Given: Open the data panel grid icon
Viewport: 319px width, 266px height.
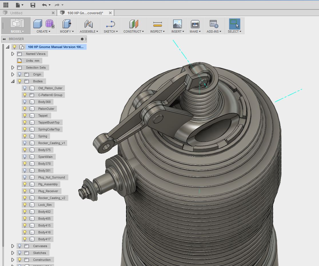Looking at the screenshot, I should click(x=6, y=5).
